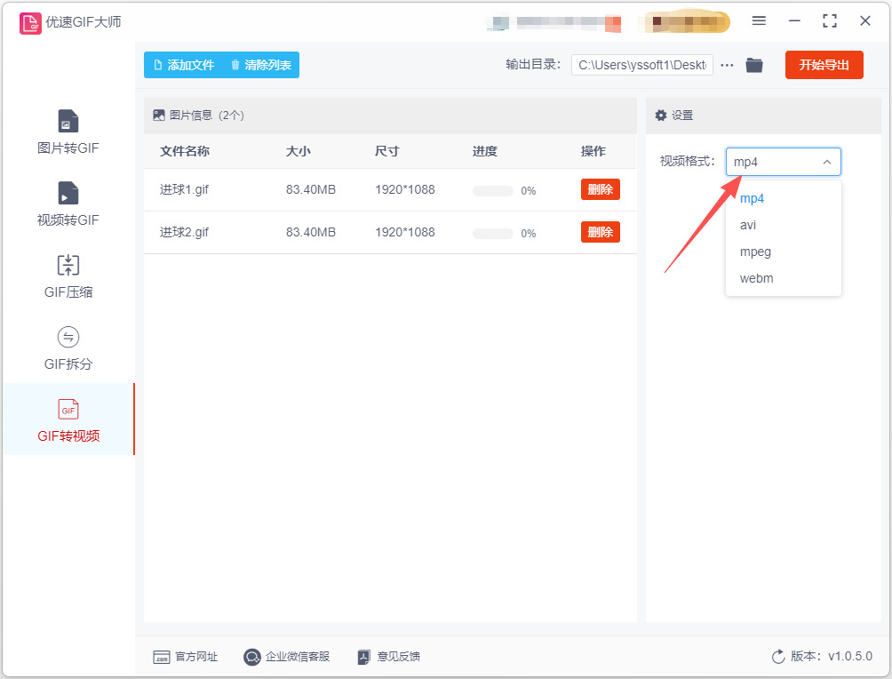Click the three-dots browse output directory icon

727,65
